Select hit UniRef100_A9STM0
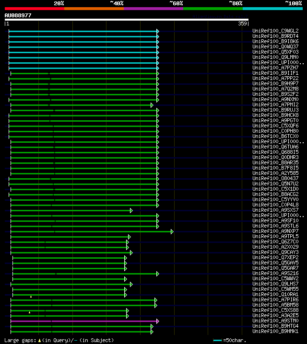The width and height of the screenshot is (307, 344). [x=275, y=321]
